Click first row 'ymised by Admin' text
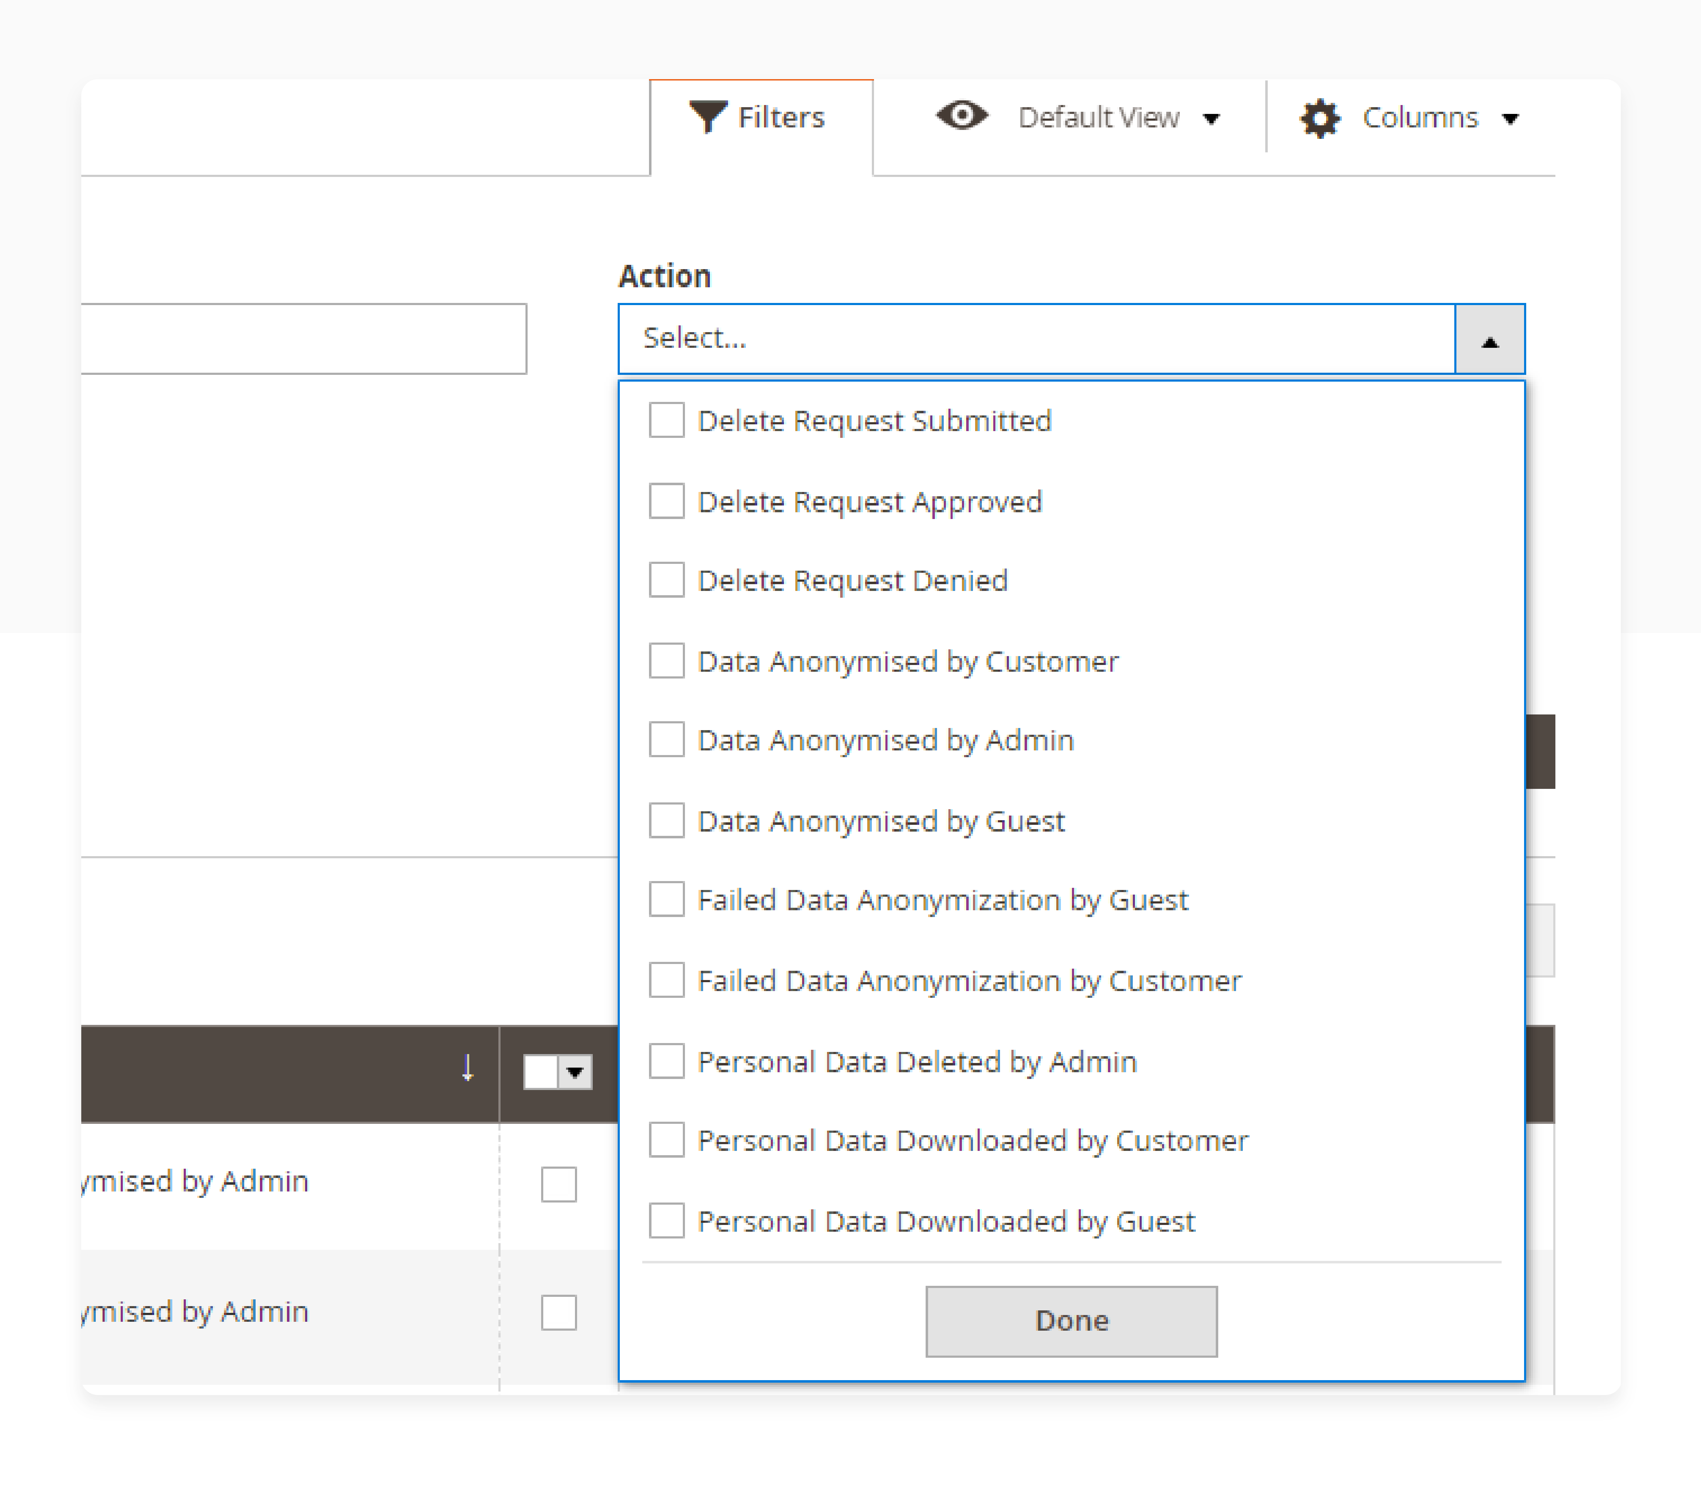 pos(195,1182)
